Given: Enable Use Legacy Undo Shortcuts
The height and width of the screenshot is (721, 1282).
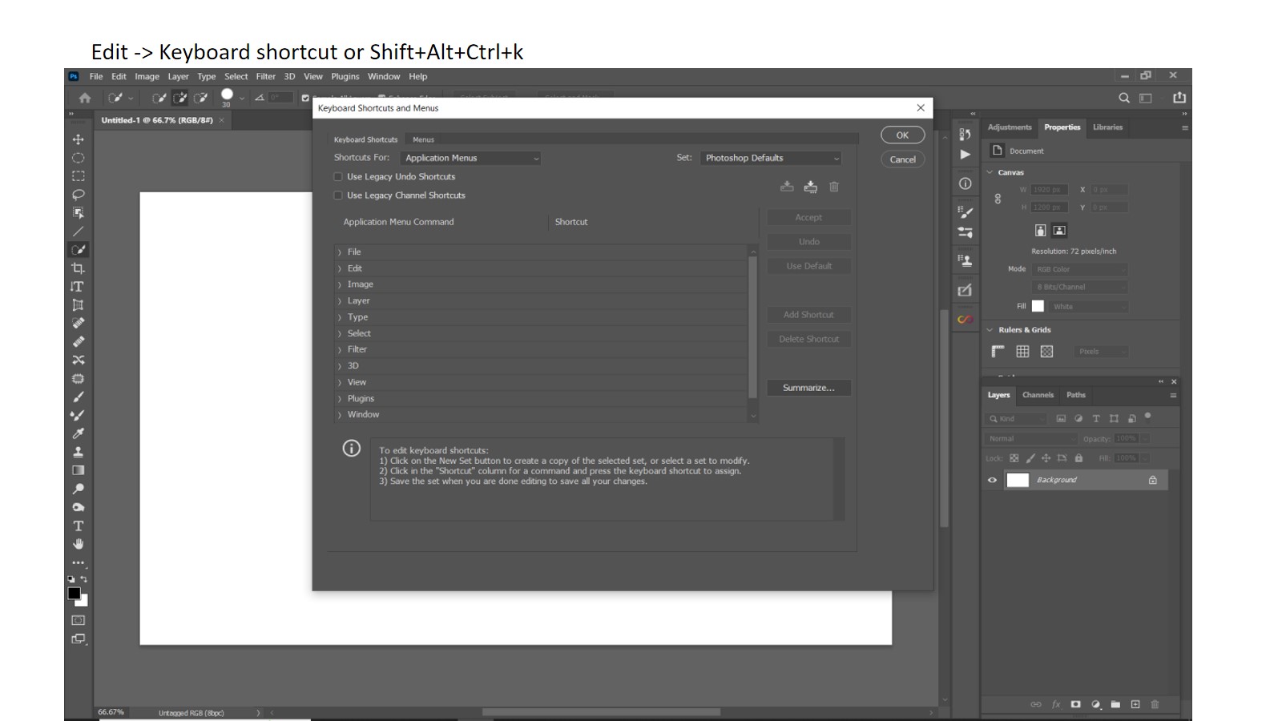Looking at the screenshot, I should (x=338, y=177).
